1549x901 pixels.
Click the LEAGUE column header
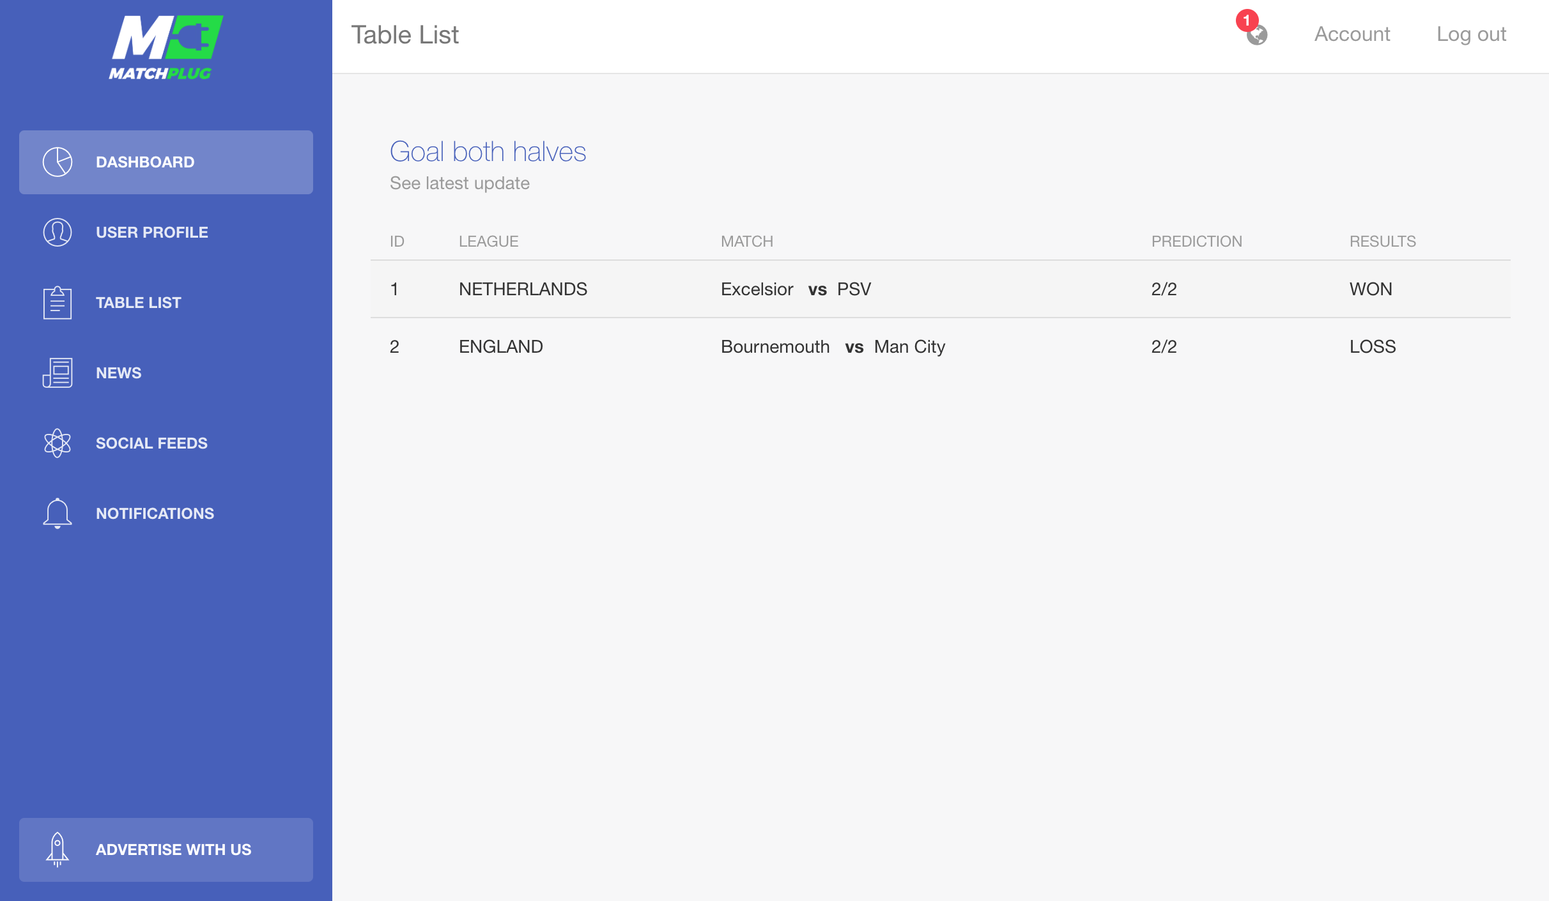pos(489,242)
